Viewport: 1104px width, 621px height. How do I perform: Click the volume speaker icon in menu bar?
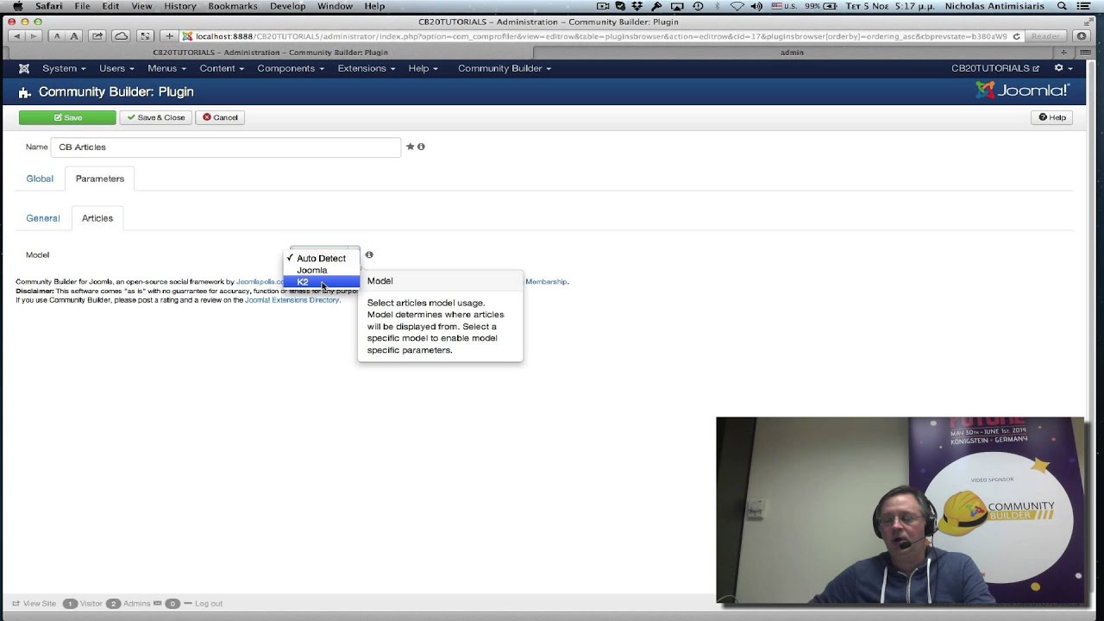tap(756, 6)
